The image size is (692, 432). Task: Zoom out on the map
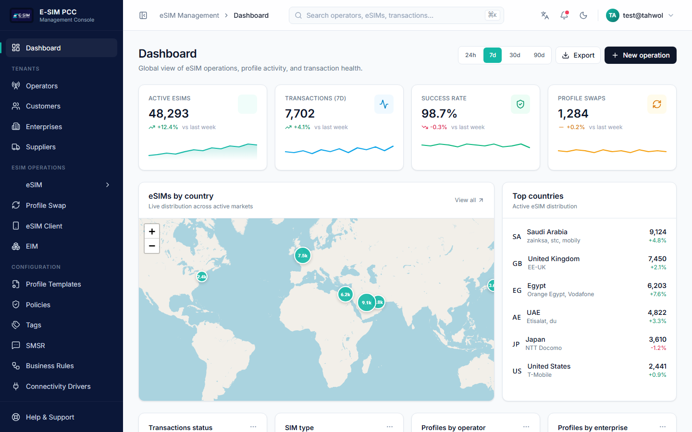(x=152, y=246)
